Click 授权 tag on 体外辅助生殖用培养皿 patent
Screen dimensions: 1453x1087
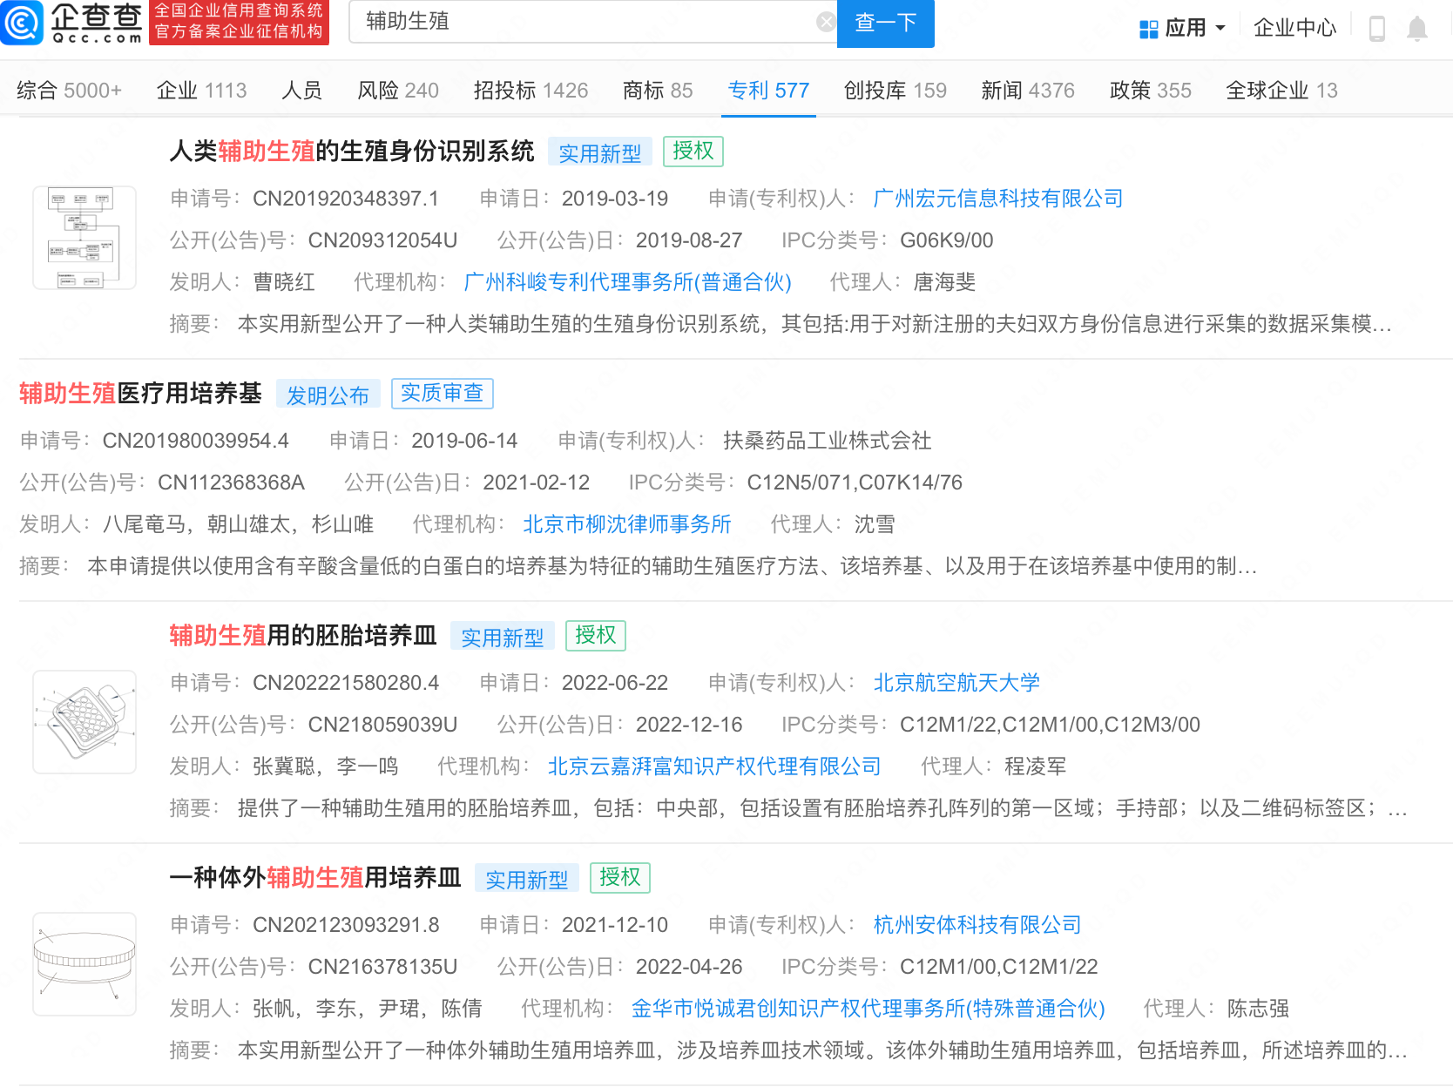click(x=620, y=877)
